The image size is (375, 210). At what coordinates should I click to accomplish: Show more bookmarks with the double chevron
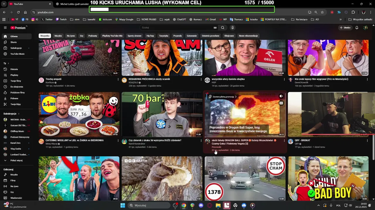coord(340,20)
